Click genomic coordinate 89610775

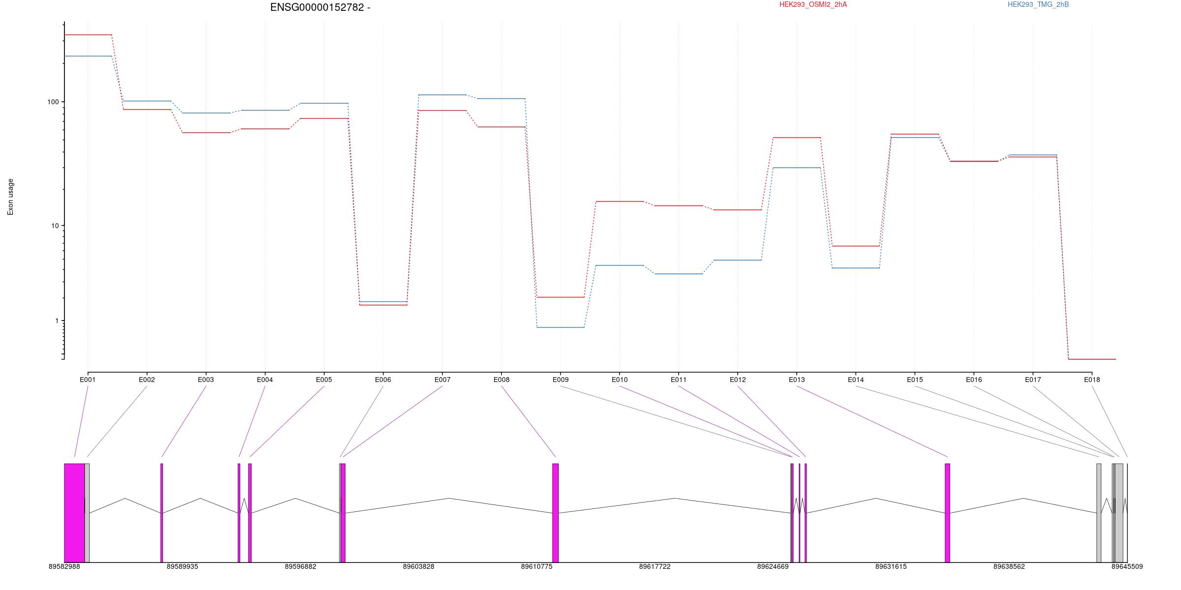(x=537, y=566)
